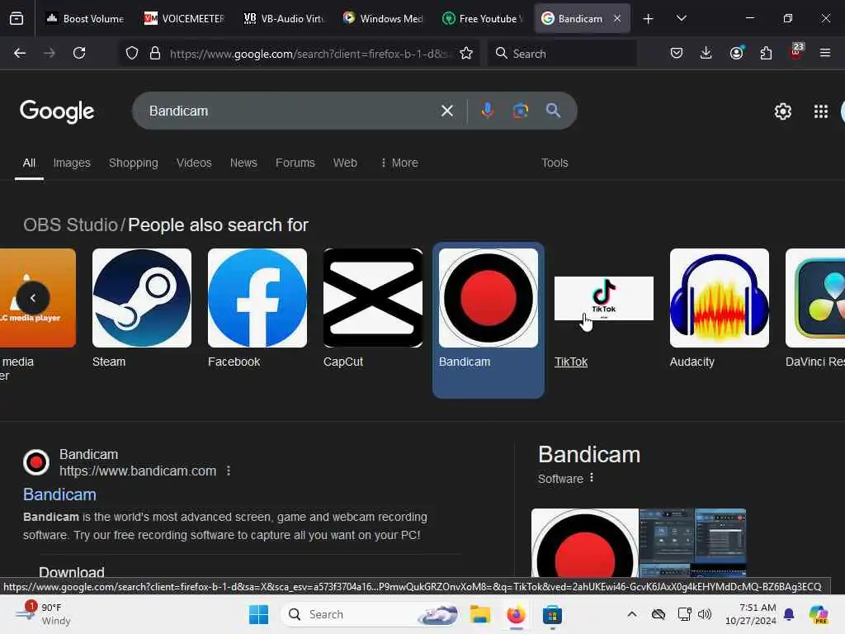This screenshot has height=634, width=845.
Task: Save page to Pocket
Action: 677,53
